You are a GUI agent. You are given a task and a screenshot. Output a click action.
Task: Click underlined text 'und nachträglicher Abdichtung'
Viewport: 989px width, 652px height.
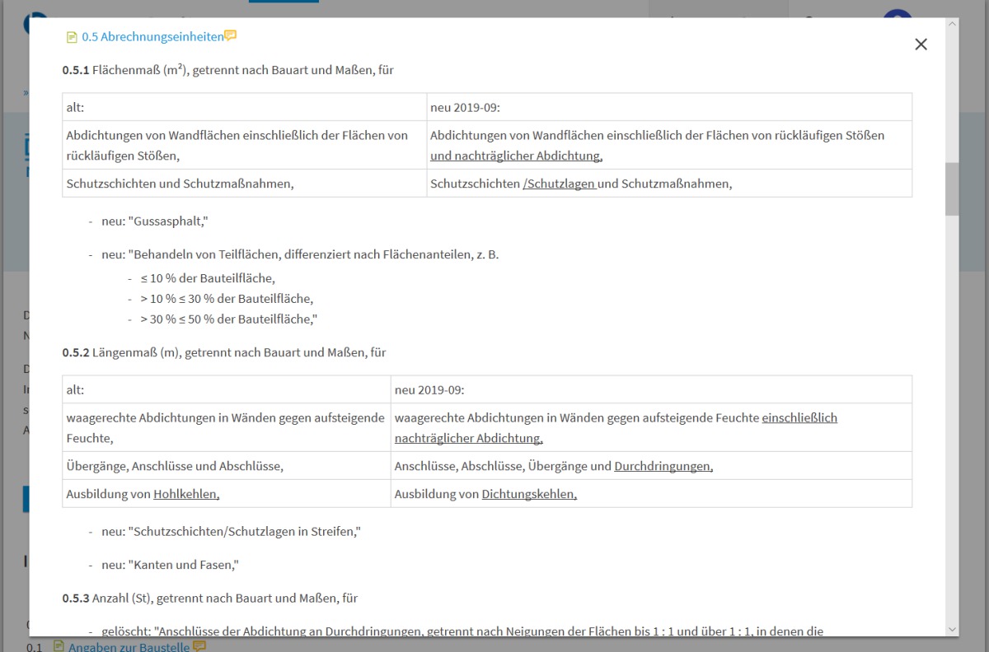coord(516,156)
